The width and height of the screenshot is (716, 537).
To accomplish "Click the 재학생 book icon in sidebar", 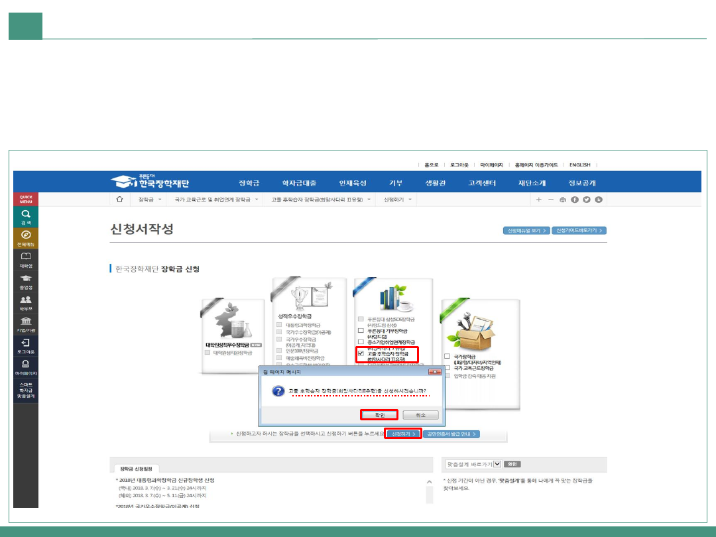I will coord(26,259).
